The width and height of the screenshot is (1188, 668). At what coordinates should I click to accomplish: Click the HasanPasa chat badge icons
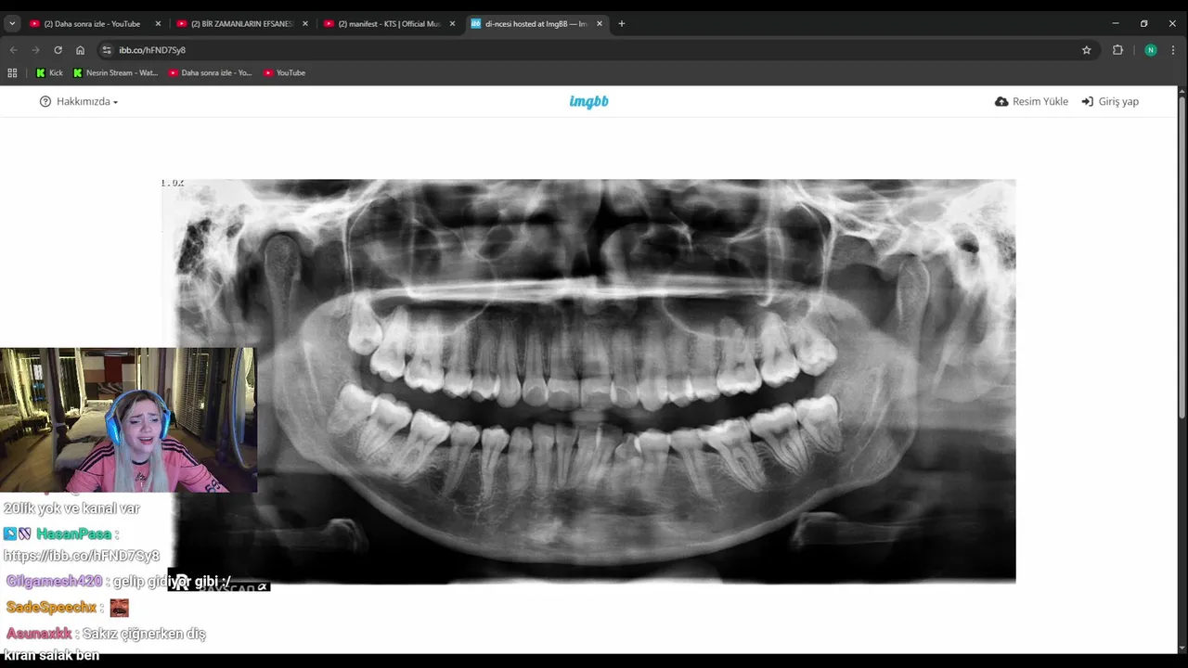pos(17,533)
